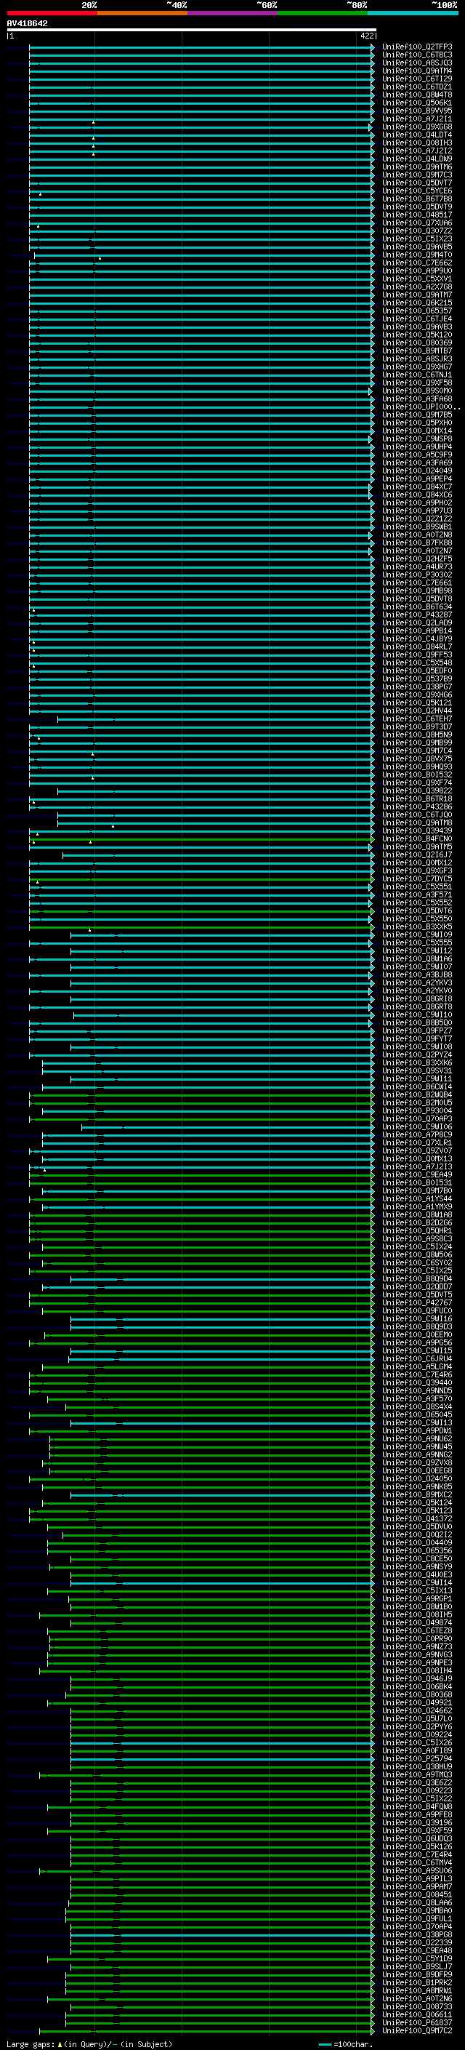
Task: Click the UniRef100_C9WI09 entry
Action: [x=417, y=935]
